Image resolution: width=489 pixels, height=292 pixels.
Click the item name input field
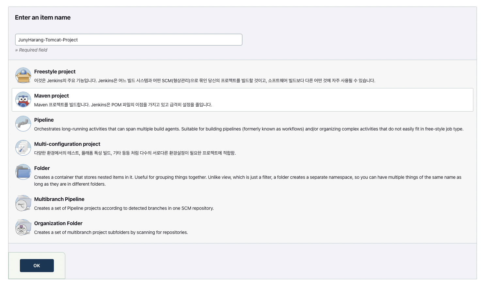129,40
